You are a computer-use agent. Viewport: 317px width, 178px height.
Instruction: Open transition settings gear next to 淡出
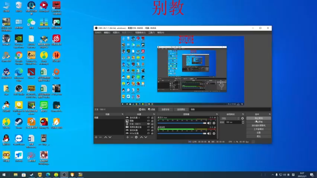pos(243,118)
